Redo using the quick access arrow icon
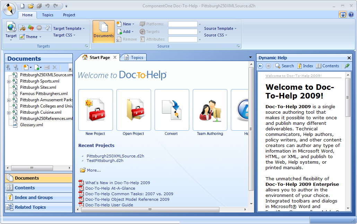Viewport: 357px width, 224px height. (x=55, y=6)
